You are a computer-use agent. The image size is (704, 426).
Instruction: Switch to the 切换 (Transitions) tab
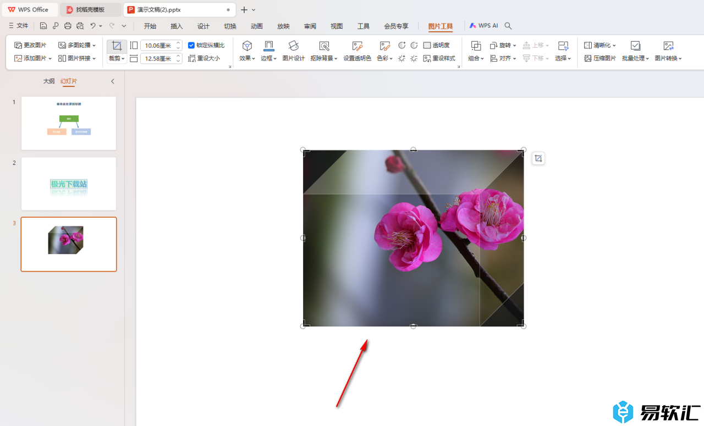click(x=230, y=26)
